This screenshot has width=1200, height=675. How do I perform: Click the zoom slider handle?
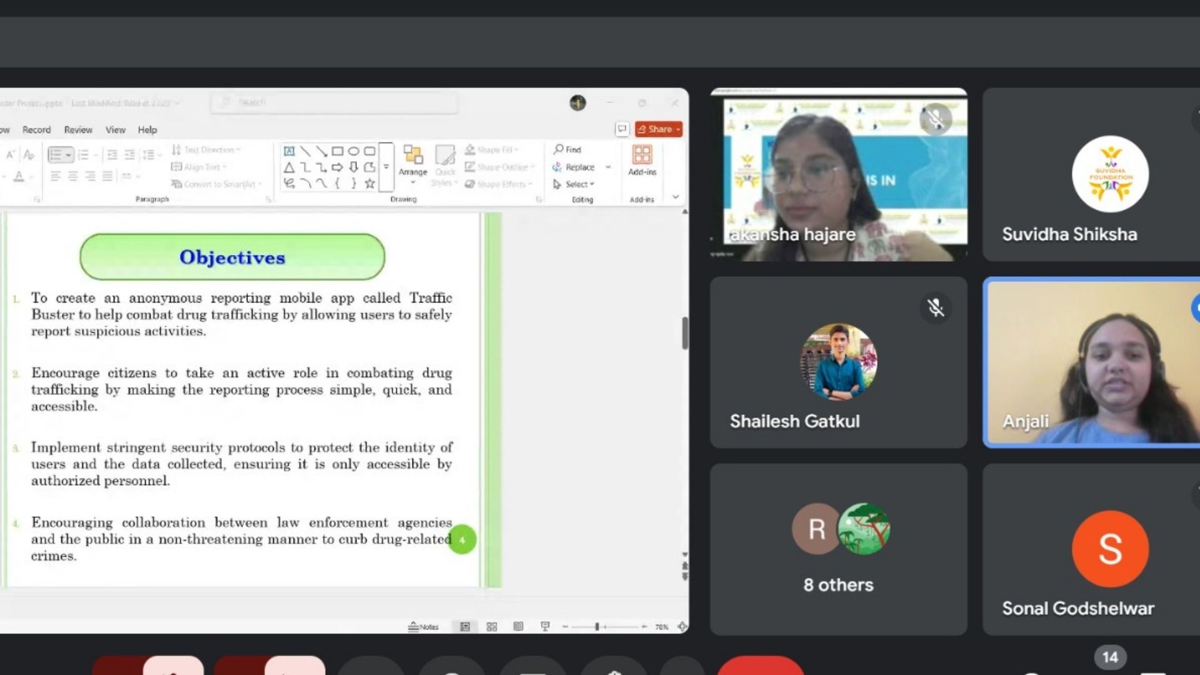597,626
